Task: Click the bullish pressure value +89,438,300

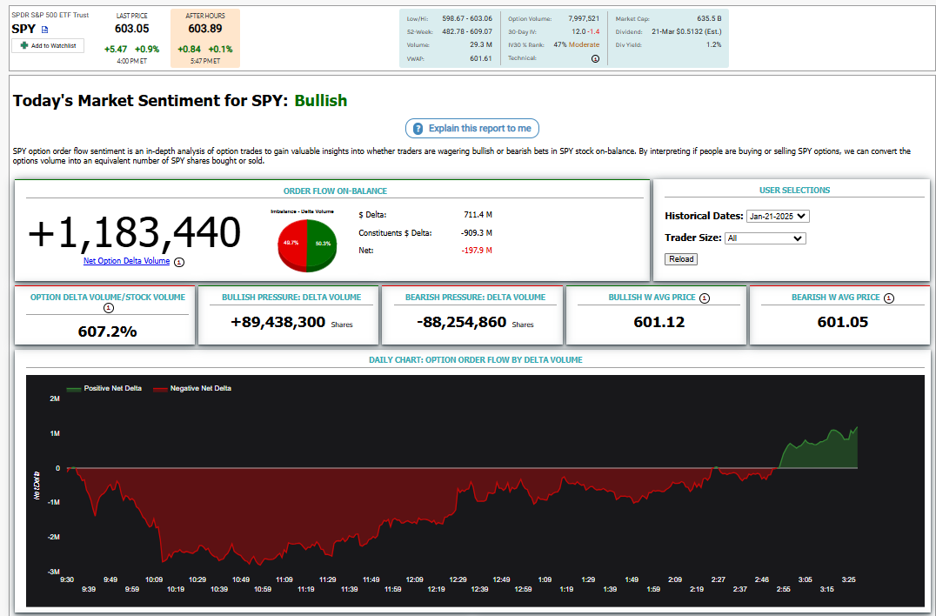Action: point(278,322)
